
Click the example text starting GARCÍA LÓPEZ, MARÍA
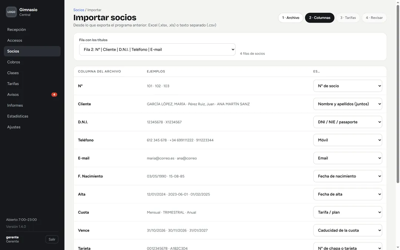tap(198, 104)
